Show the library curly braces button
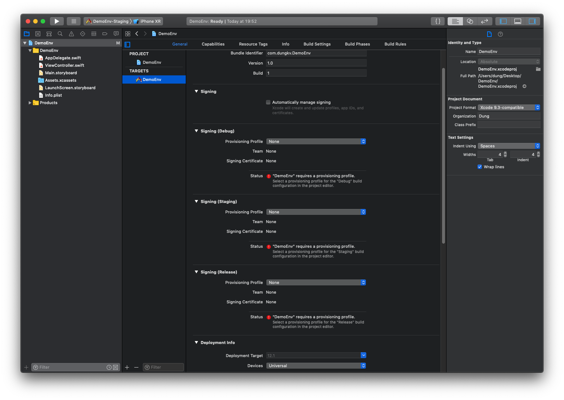This screenshot has height=400, width=564. [x=438, y=21]
